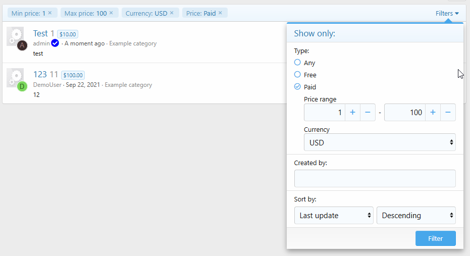
Task: Open the Currency USD dropdown
Action: point(379,142)
